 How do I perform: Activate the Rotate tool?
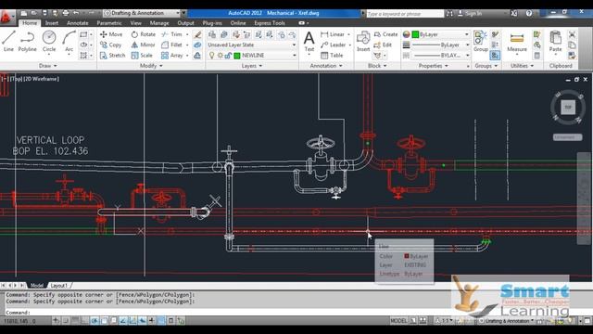pyautogui.click(x=144, y=34)
